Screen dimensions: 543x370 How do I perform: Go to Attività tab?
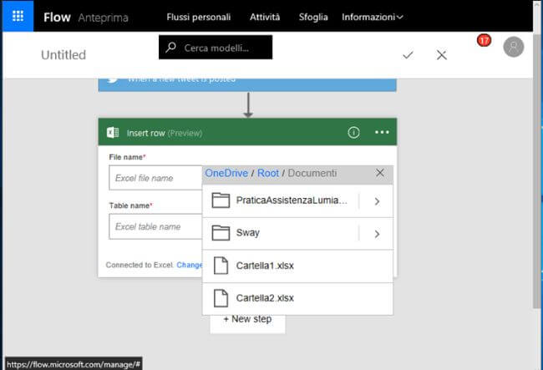pos(265,17)
